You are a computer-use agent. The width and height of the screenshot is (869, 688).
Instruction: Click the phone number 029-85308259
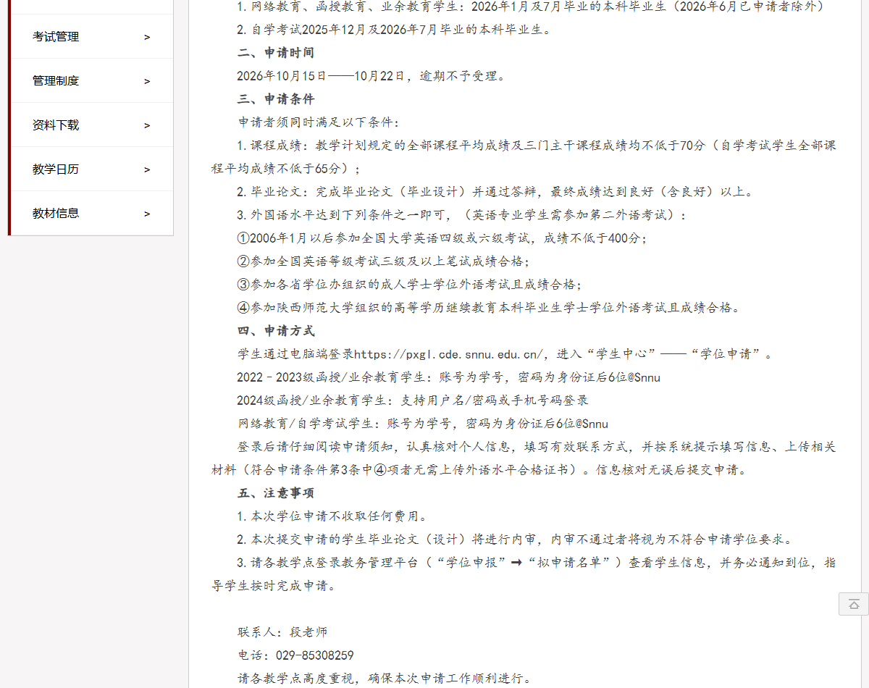[315, 655]
